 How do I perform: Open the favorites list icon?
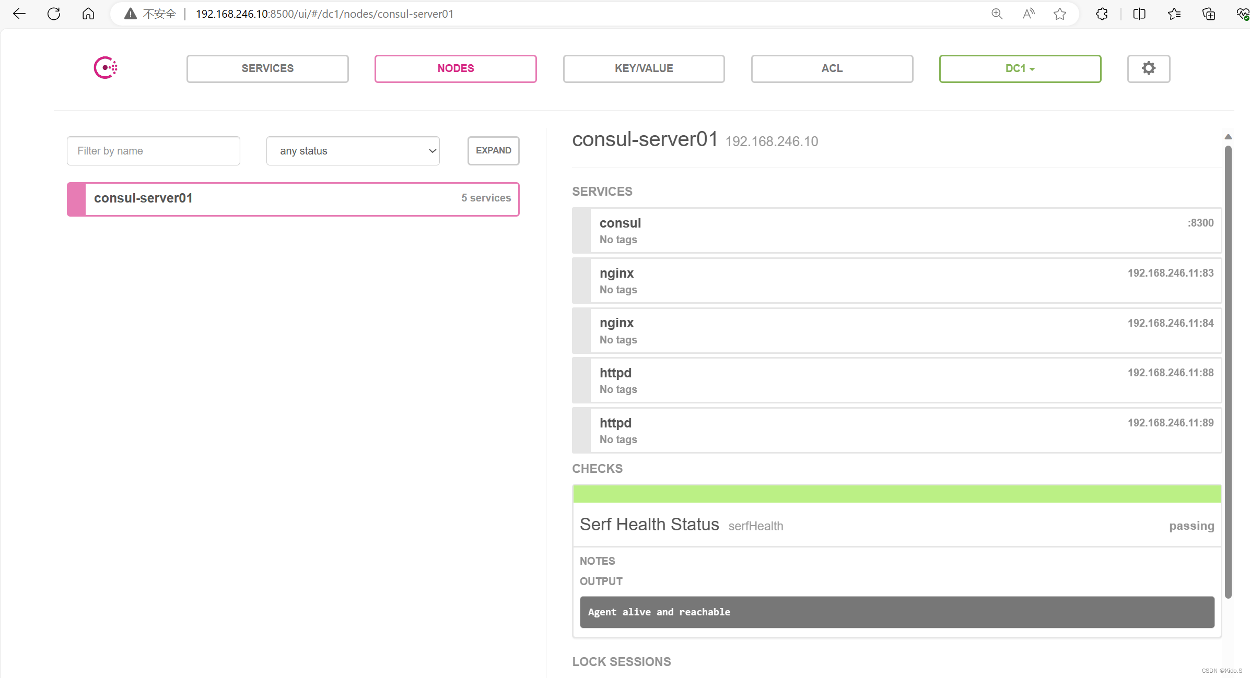(1174, 14)
